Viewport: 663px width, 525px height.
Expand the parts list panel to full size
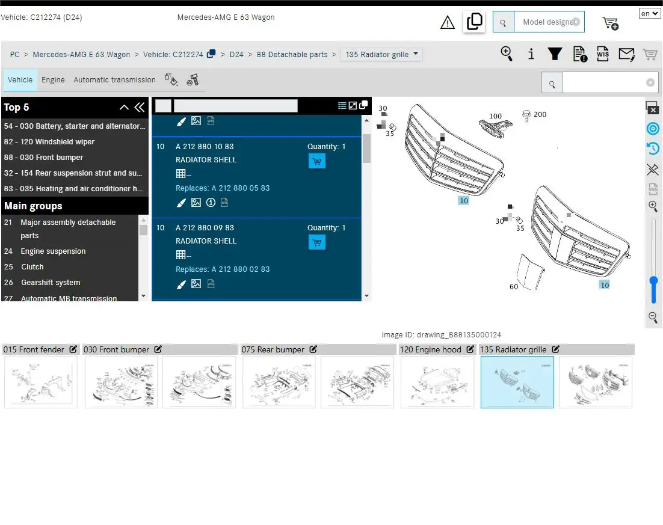click(353, 106)
